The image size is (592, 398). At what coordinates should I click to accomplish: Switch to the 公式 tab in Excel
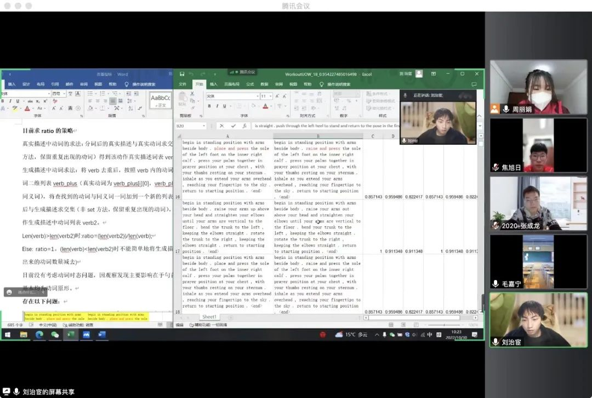click(x=250, y=84)
